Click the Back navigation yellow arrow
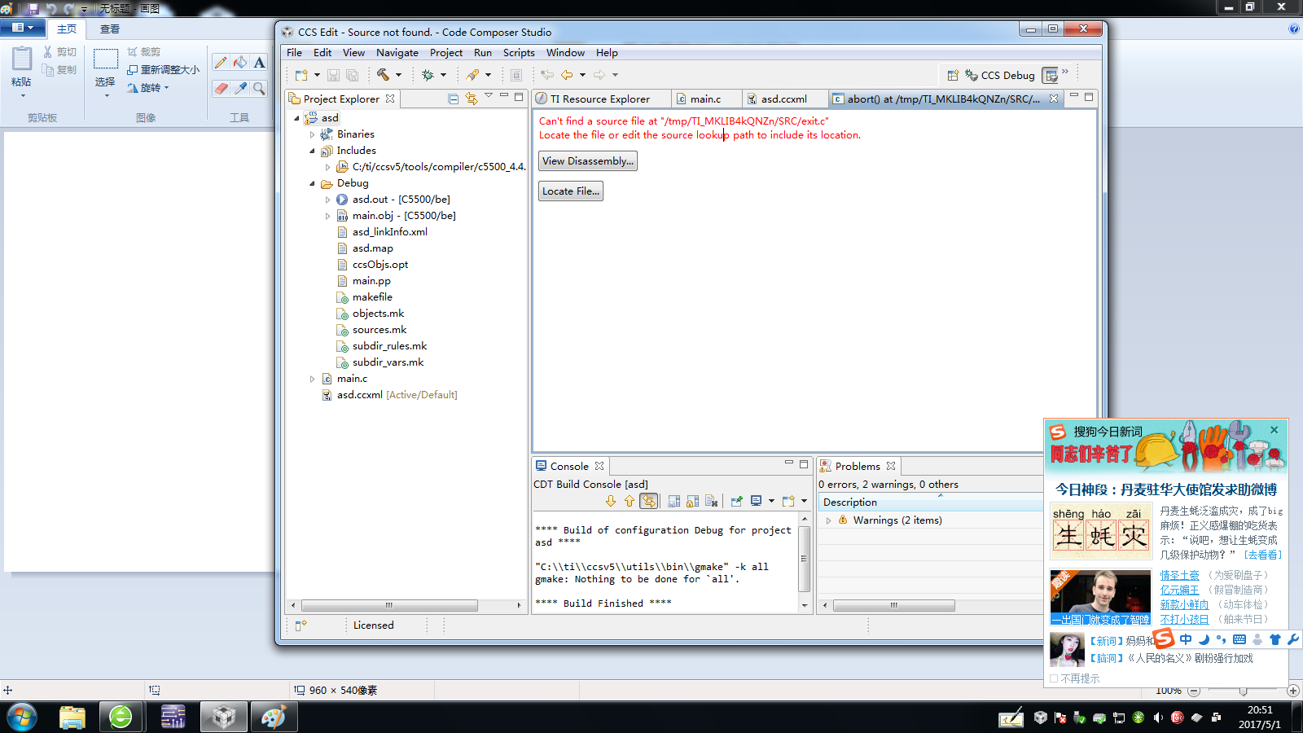The height and width of the screenshot is (733, 1303). (x=567, y=75)
